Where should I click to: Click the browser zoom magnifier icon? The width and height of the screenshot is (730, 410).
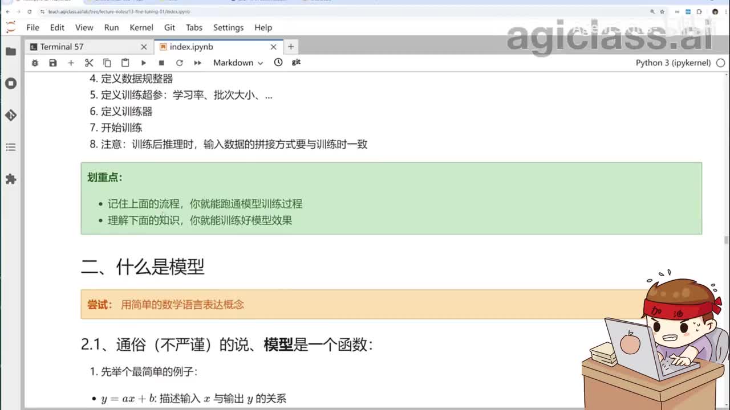[x=652, y=11]
